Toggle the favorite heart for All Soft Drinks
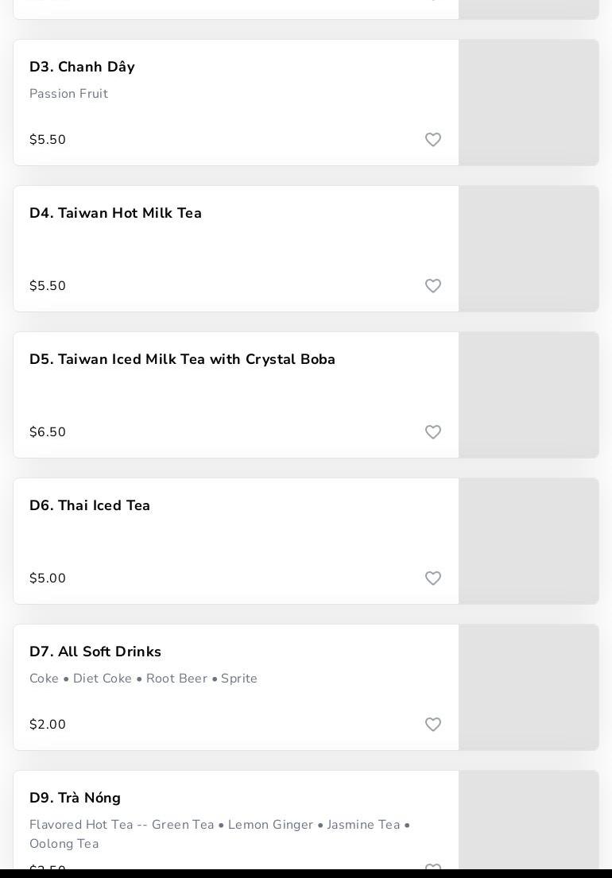612x878 pixels. (433, 725)
